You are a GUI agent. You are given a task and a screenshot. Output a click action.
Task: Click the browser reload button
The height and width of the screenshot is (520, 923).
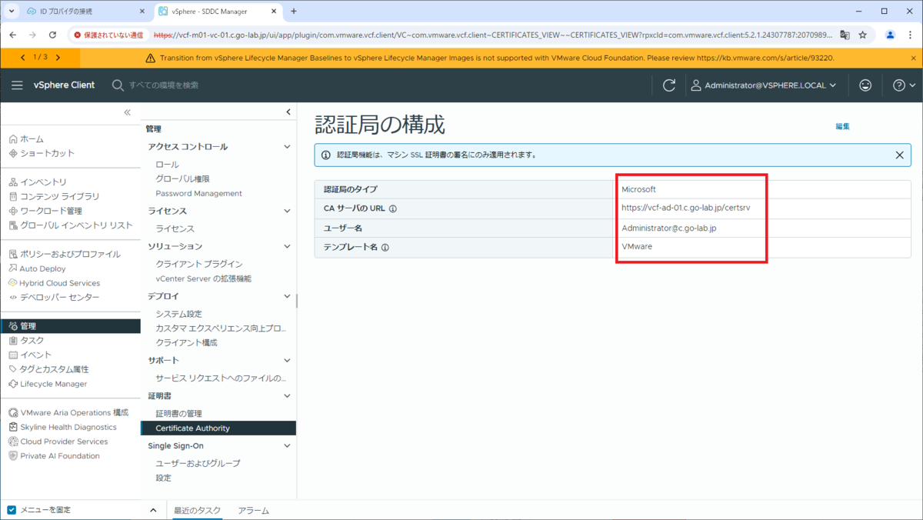(52, 35)
